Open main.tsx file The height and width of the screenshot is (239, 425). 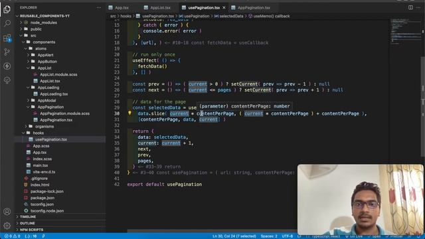pos(40,165)
